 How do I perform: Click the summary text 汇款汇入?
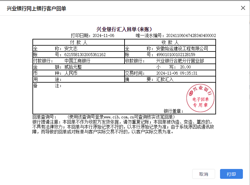tap(165, 79)
